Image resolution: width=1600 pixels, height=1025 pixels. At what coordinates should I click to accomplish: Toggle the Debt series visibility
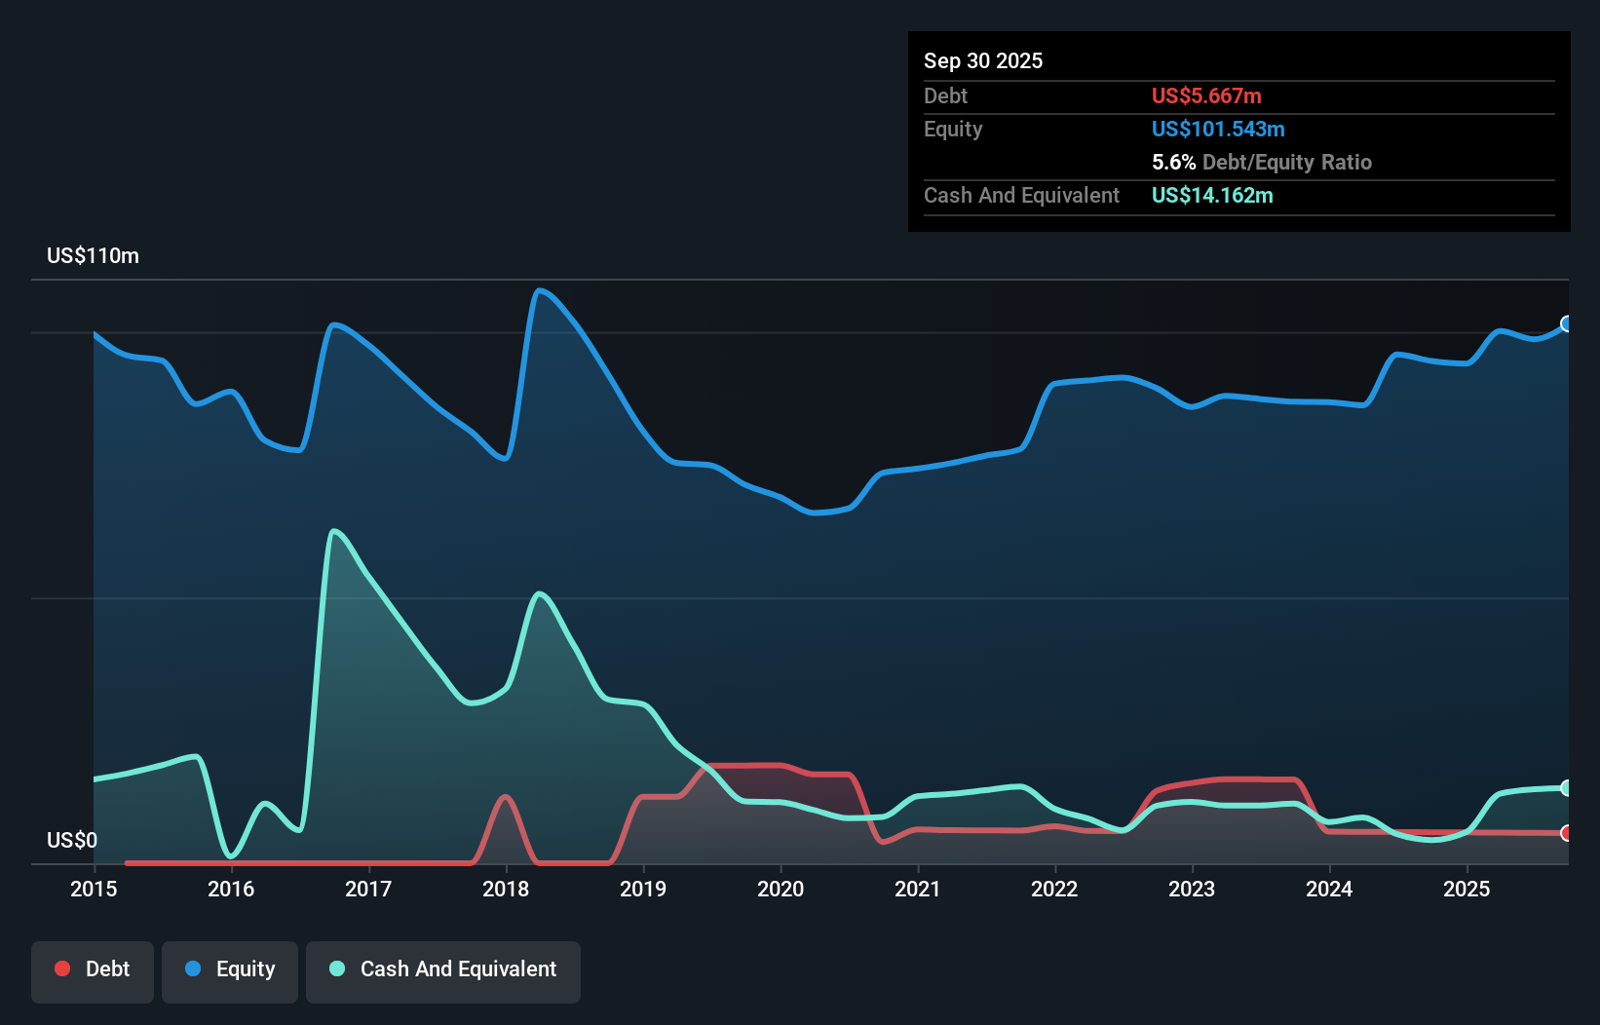coord(93,969)
